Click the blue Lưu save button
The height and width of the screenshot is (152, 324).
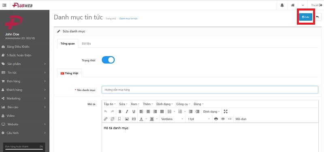[x=306, y=17]
